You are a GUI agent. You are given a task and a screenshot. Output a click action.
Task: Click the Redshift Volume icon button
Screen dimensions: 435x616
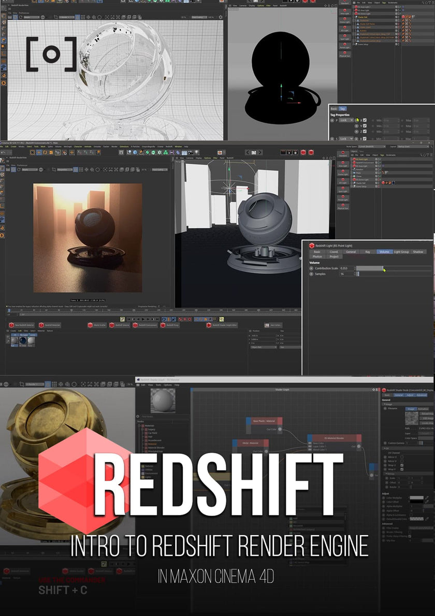click(119, 325)
